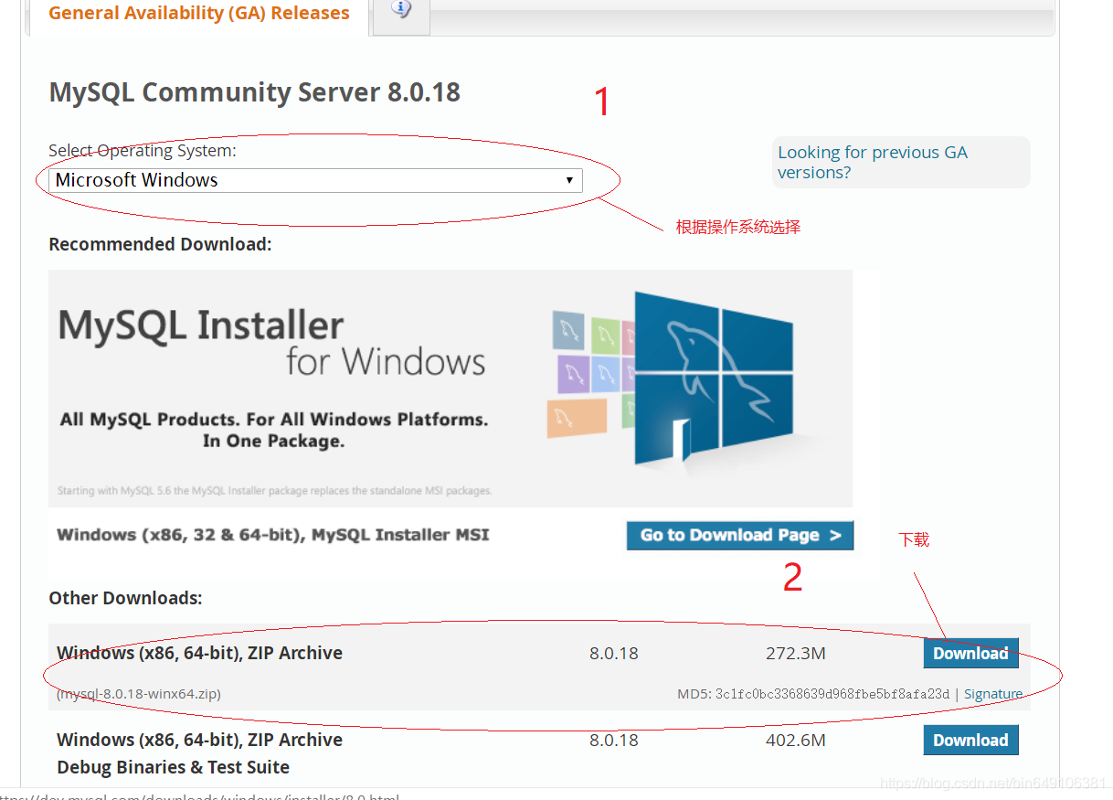Click the MySQL Community Server 8.0.18 heading
This screenshot has height=800, width=1113.
click(x=255, y=92)
